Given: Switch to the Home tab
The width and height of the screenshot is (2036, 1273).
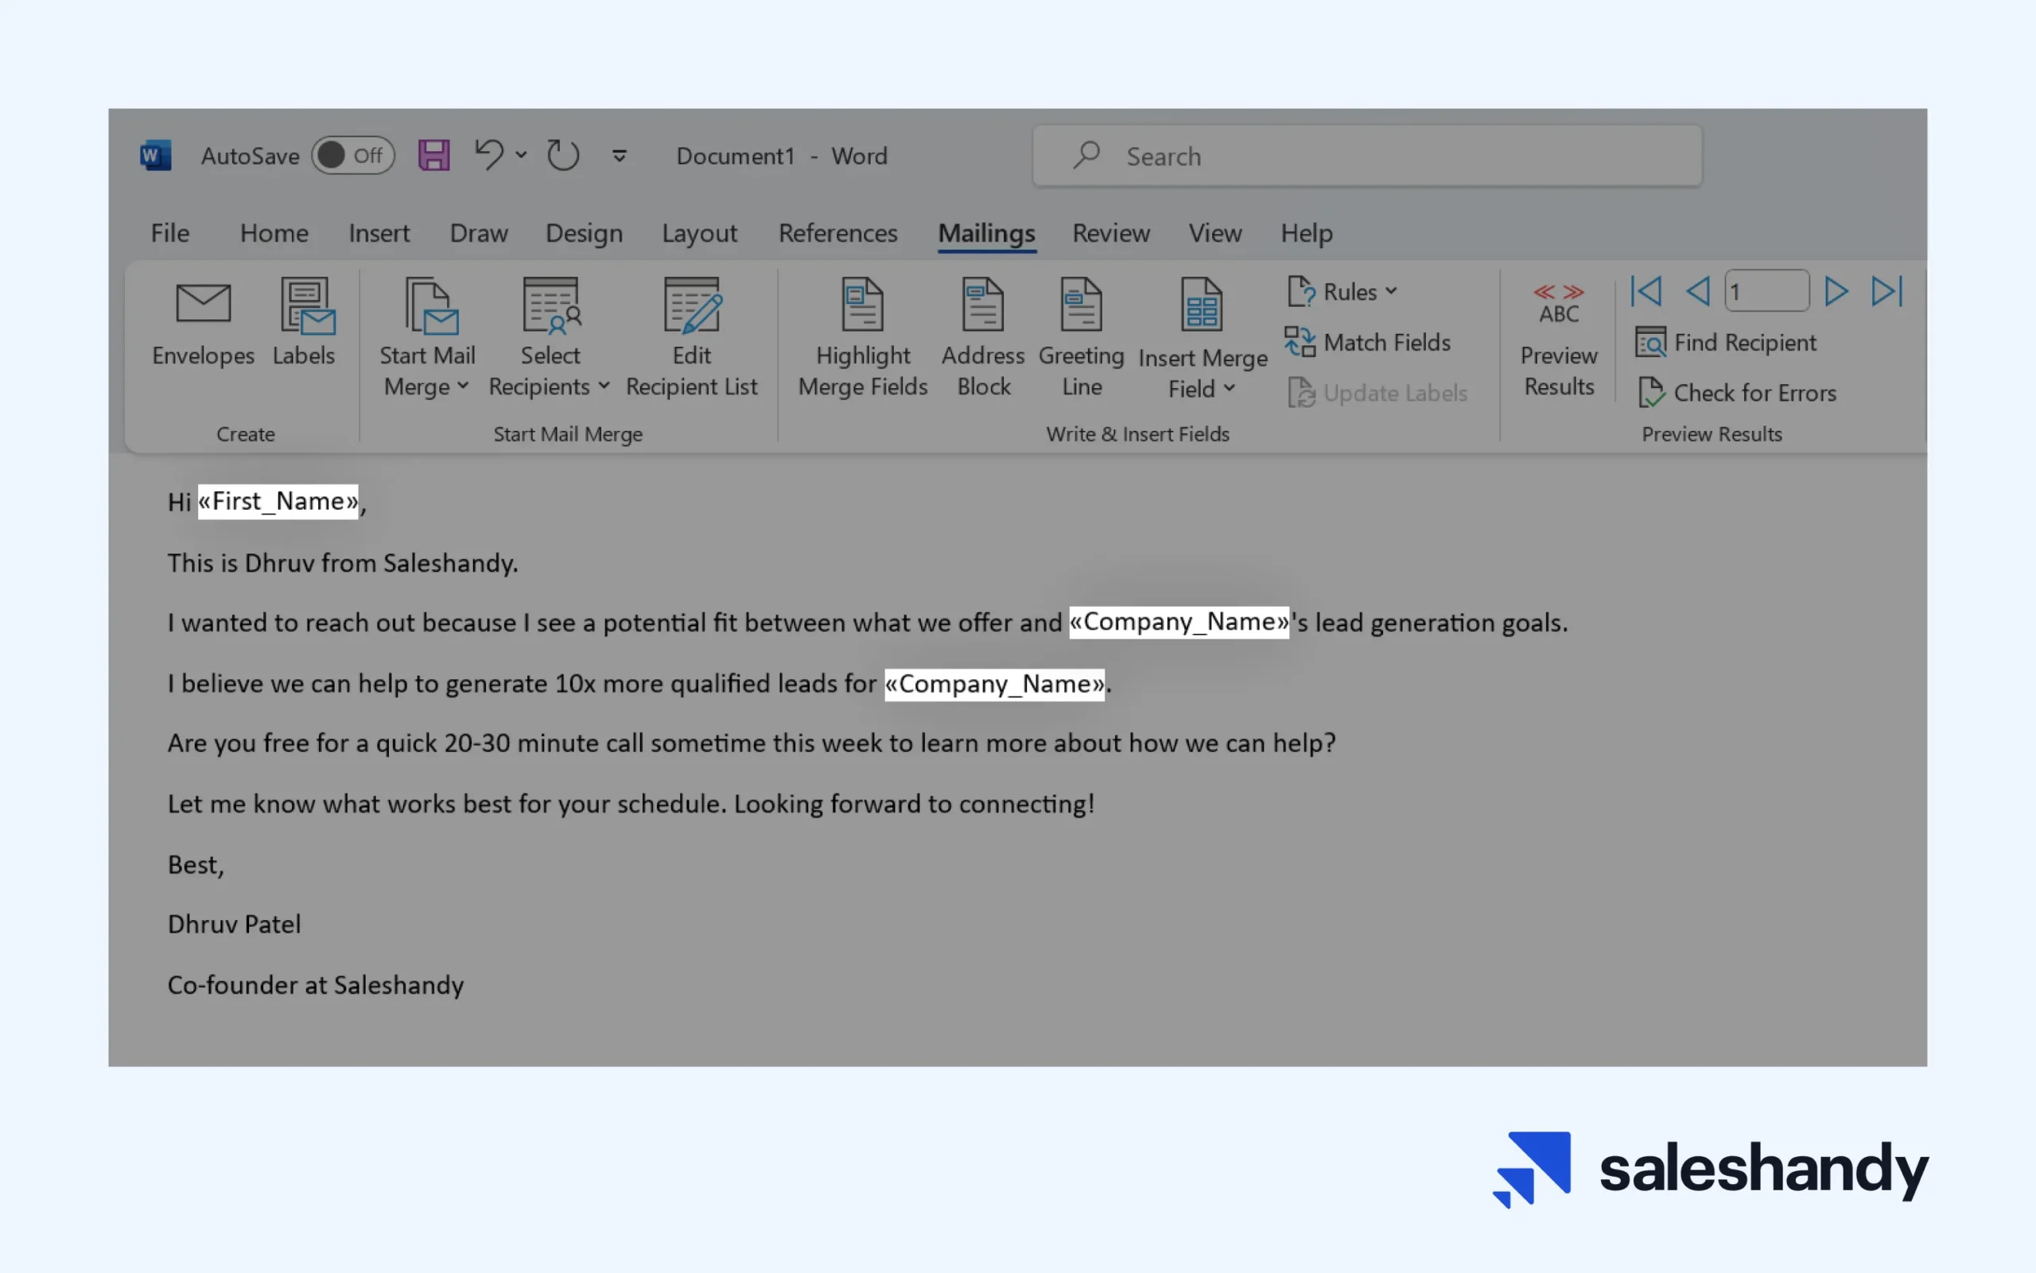Looking at the screenshot, I should [x=274, y=233].
